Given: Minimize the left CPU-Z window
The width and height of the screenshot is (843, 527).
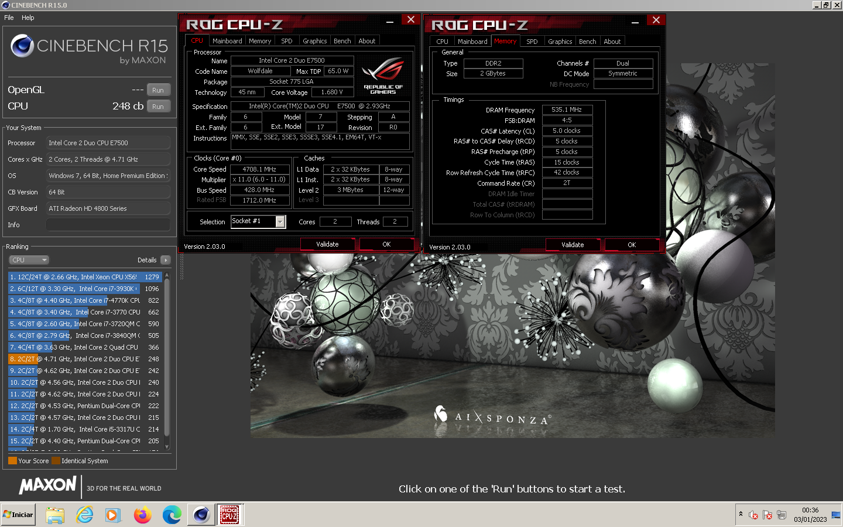Looking at the screenshot, I should [390, 21].
